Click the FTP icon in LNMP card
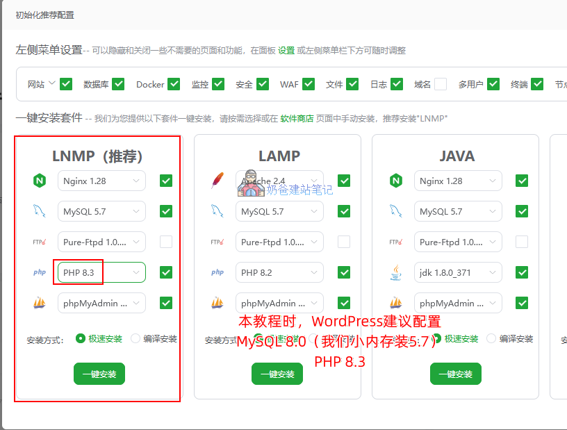 [x=40, y=242]
